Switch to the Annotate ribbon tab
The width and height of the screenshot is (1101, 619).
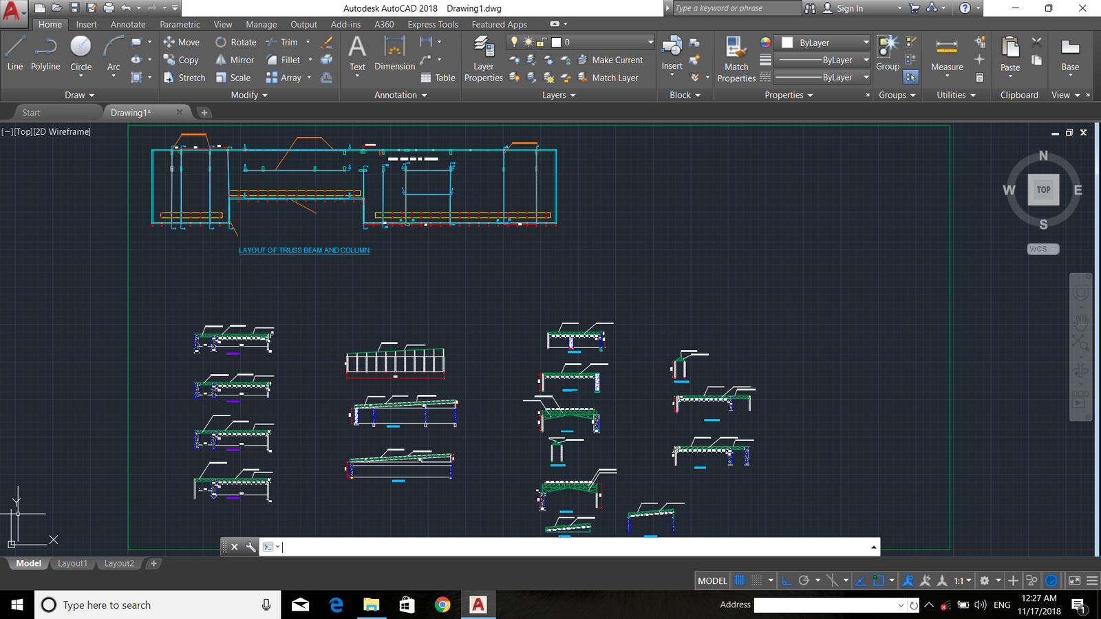point(127,24)
